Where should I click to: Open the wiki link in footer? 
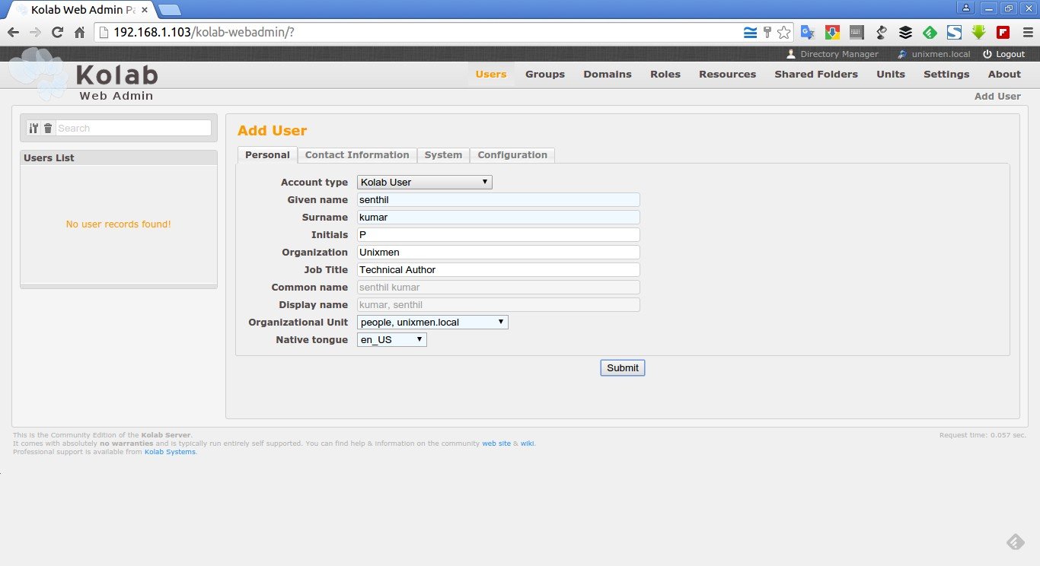pos(527,444)
